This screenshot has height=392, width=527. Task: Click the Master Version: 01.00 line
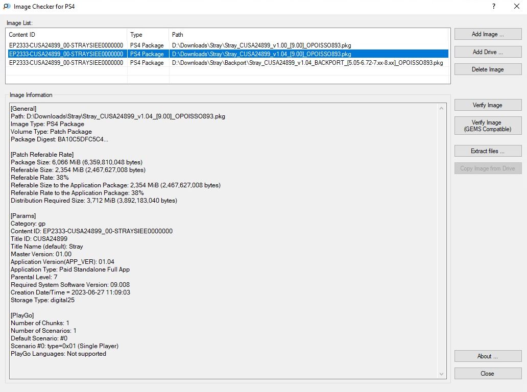[41, 254]
